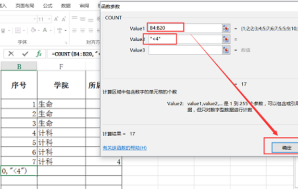
Task: Open font dialog launcher in 字体 group
Action: (66, 43)
